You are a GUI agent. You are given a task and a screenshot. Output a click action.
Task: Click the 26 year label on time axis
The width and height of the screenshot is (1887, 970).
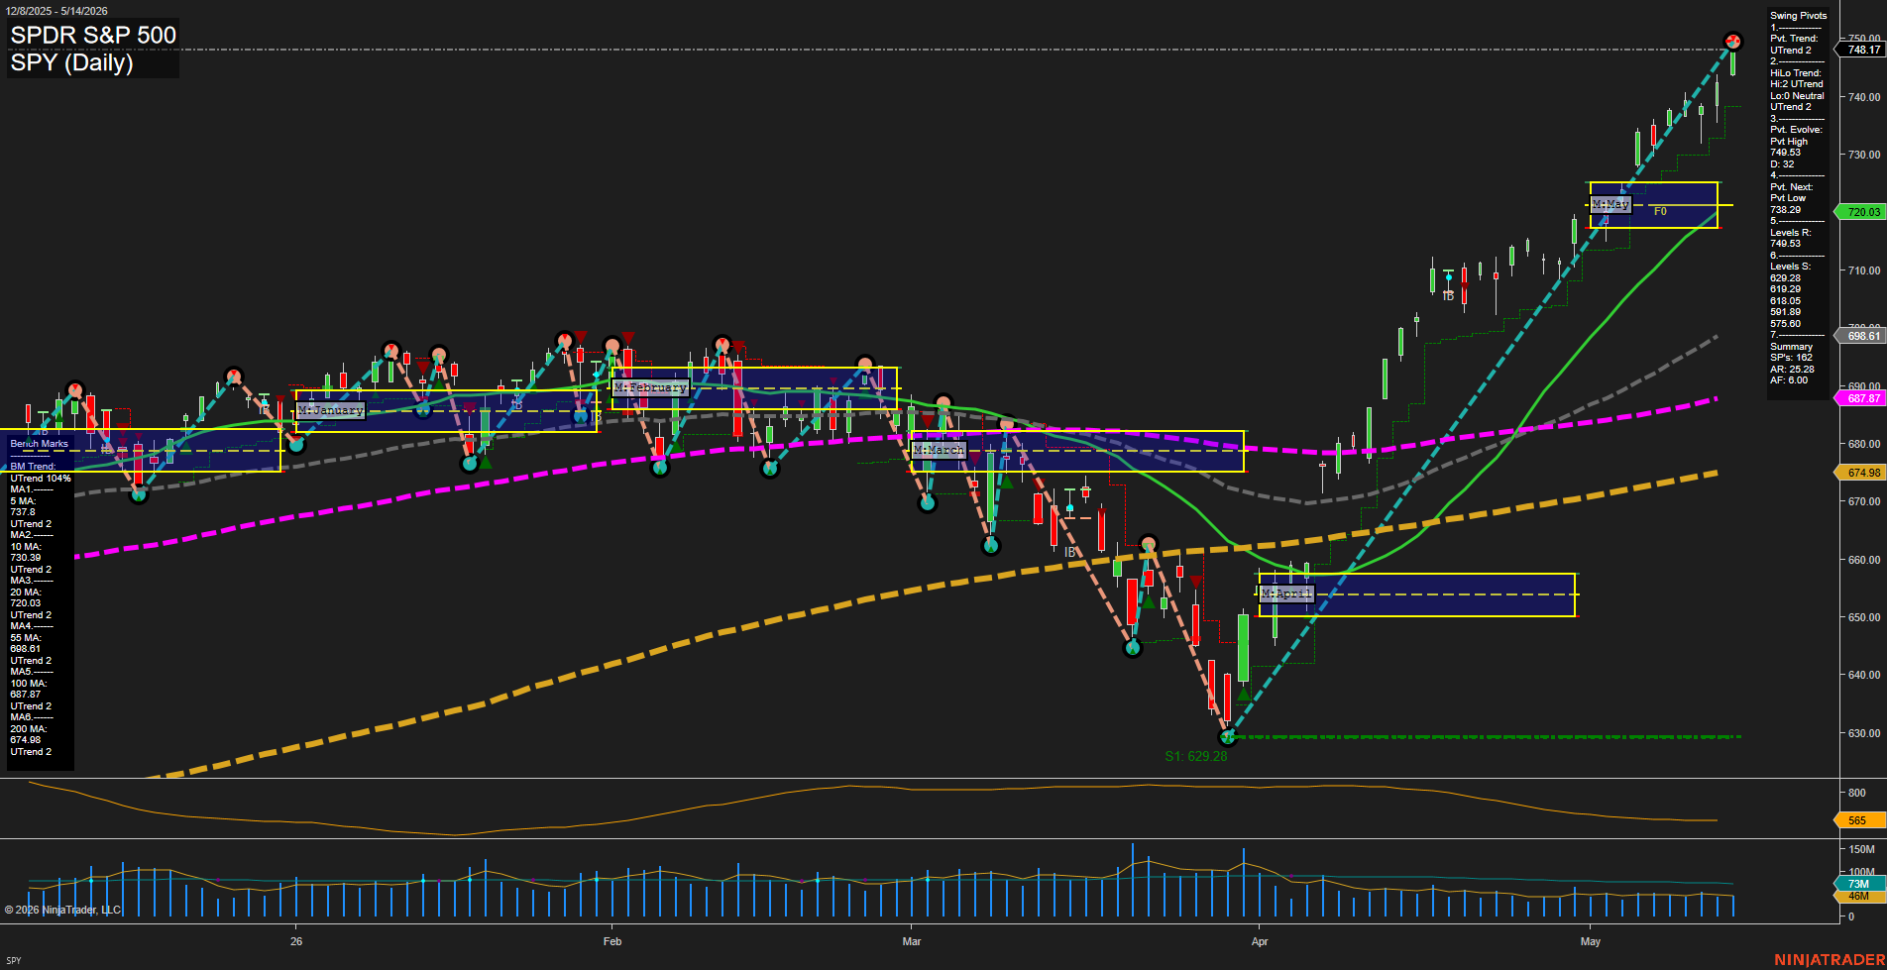(296, 941)
